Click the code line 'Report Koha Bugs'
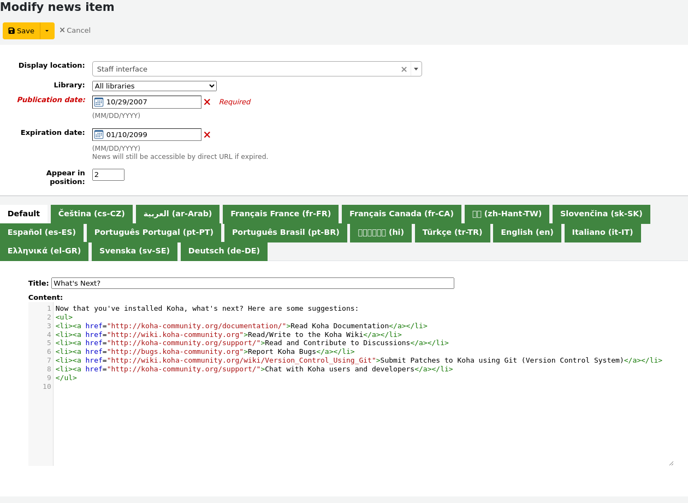Screen dimensions: 688x503 205,352
